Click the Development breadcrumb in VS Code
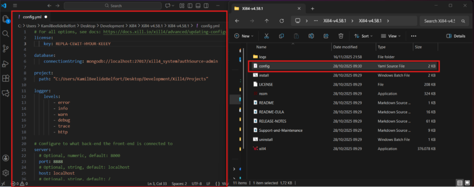 112,26
